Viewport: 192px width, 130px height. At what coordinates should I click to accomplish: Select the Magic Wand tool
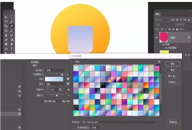tap(12, 21)
